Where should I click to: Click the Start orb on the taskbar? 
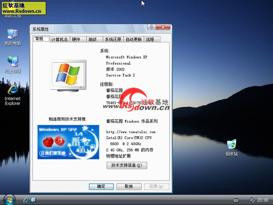click(x=9, y=200)
